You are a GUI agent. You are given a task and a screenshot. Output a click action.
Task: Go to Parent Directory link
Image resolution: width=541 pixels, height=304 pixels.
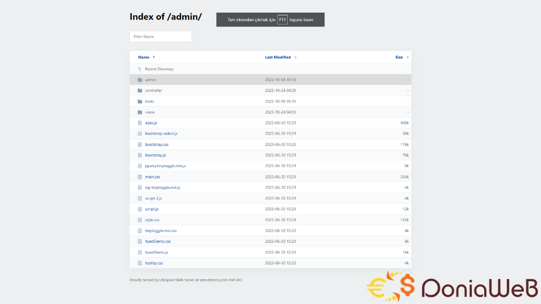pyautogui.click(x=159, y=69)
